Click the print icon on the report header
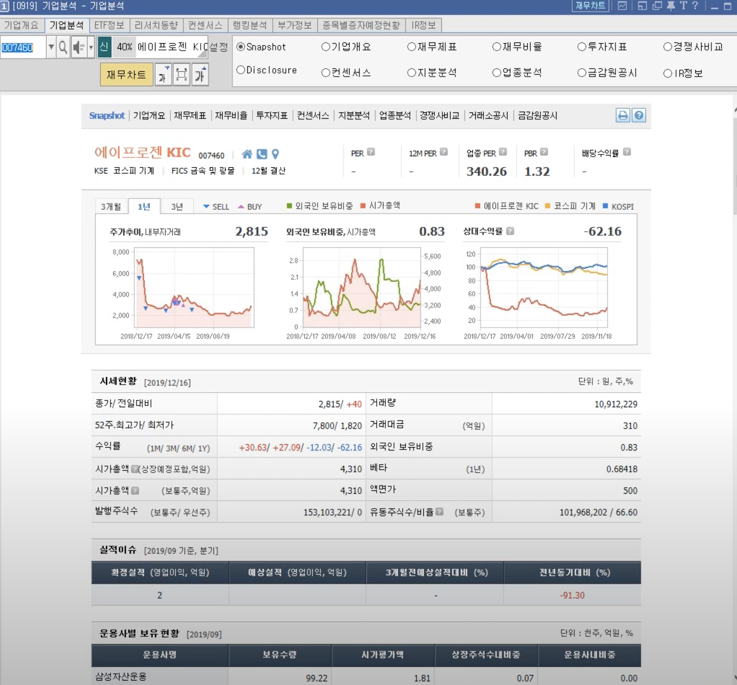Viewport: 737px width, 685px height. click(623, 115)
